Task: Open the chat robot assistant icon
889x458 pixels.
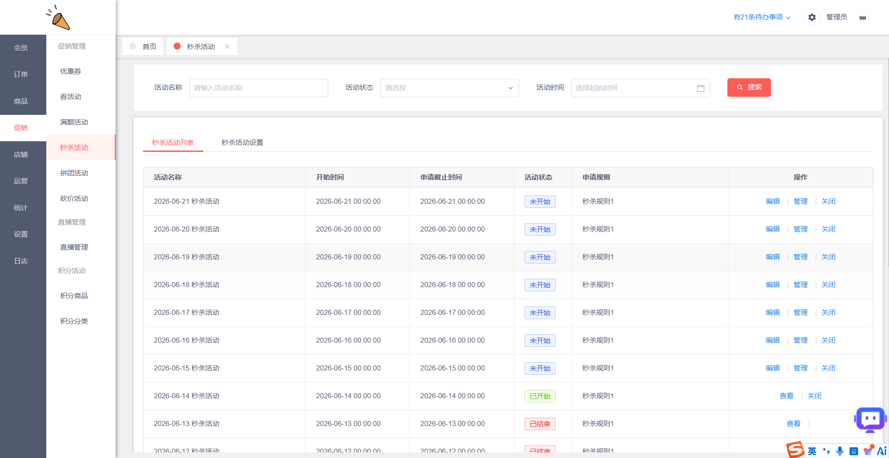Action: pos(870,420)
